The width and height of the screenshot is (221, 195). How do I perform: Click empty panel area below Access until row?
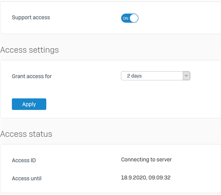(110, 187)
